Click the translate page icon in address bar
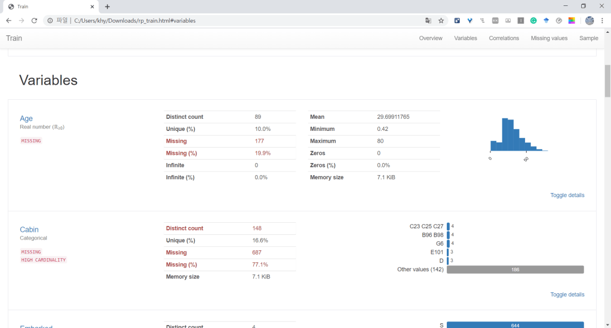This screenshot has height=328, width=611. point(428,20)
